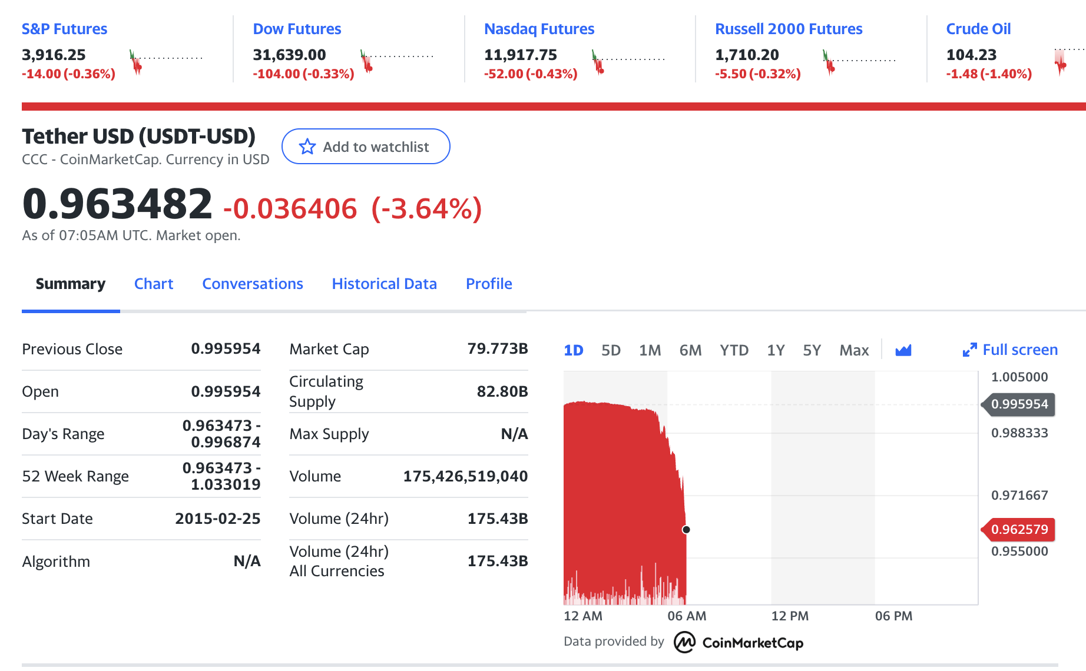Screen dimensions: 1086x671
Task: Click the Max Supply label
Action: coord(329,434)
